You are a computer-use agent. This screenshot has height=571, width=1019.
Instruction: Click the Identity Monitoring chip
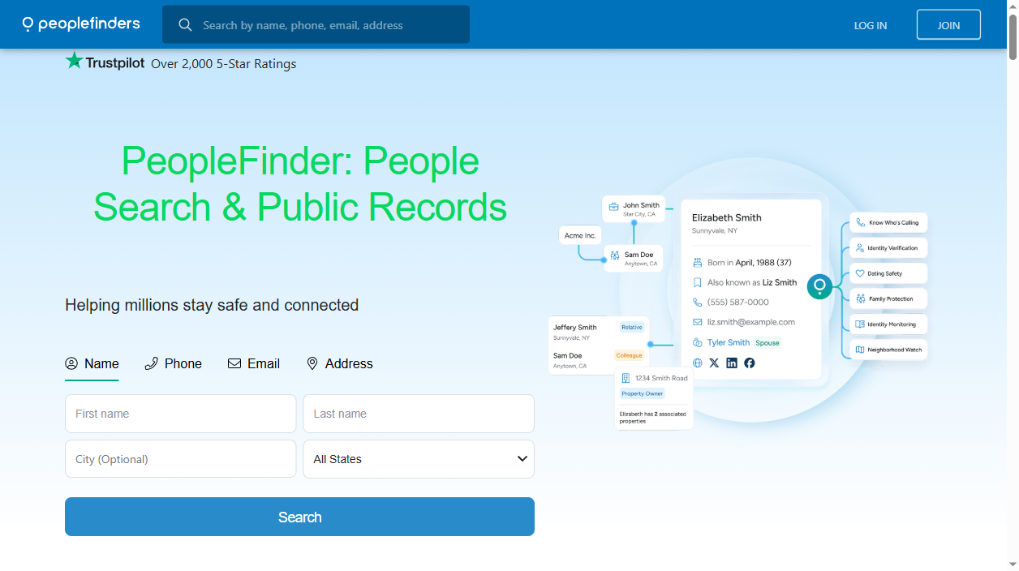coord(888,324)
